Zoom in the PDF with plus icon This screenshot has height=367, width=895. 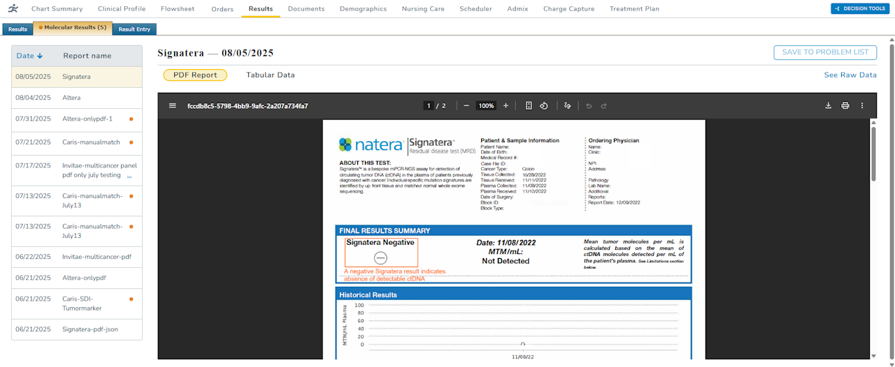click(x=506, y=106)
